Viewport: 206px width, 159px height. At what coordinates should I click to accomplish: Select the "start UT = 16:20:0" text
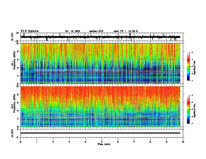coord(126,31)
